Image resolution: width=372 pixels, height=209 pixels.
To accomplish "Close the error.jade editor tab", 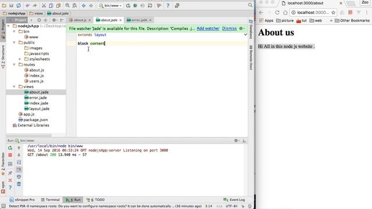I will (150, 20).
